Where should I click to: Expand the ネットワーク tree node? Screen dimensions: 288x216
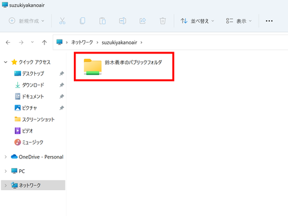(x=5, y=185)
